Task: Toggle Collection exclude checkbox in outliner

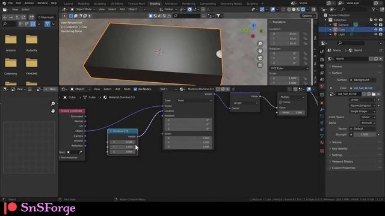Action: pos(371,20)
